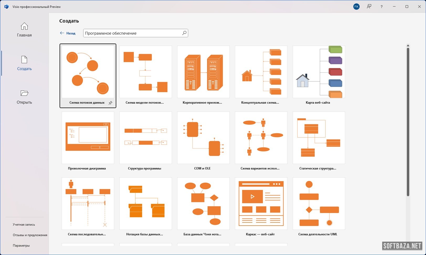Click the user account avatar icon
This screenshot has width=426, height=255.
point(356,7)
